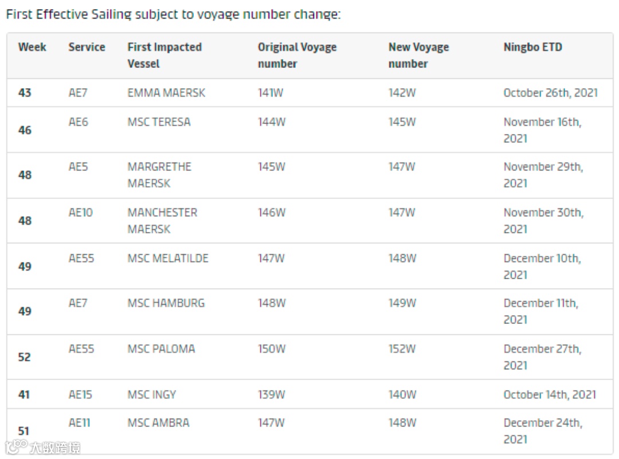Click the MSC MELATILDE vessel cell

coord(168,258)
